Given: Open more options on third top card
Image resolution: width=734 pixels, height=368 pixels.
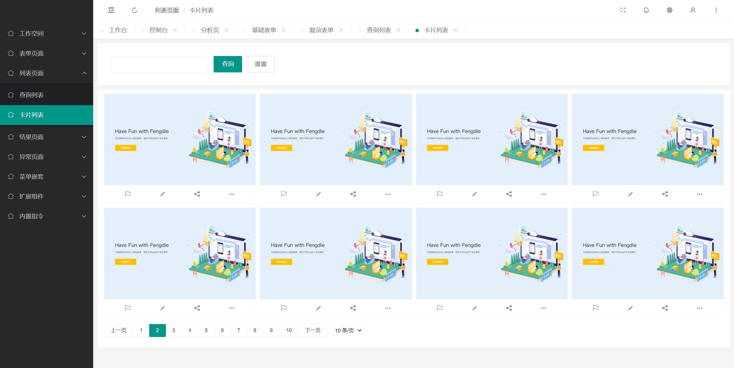Looking at the screenshot, I should pyautogui.click(x=544, y=194).
